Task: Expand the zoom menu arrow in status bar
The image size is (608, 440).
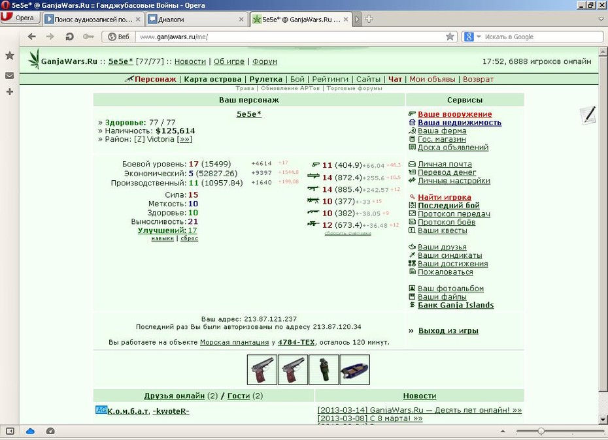Action: click(x=503, y=431)
